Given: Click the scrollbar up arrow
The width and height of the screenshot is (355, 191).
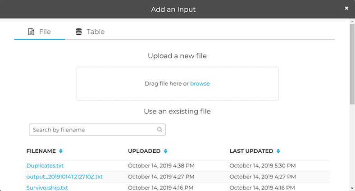Looking at the screenshot, I should point(352,22).
